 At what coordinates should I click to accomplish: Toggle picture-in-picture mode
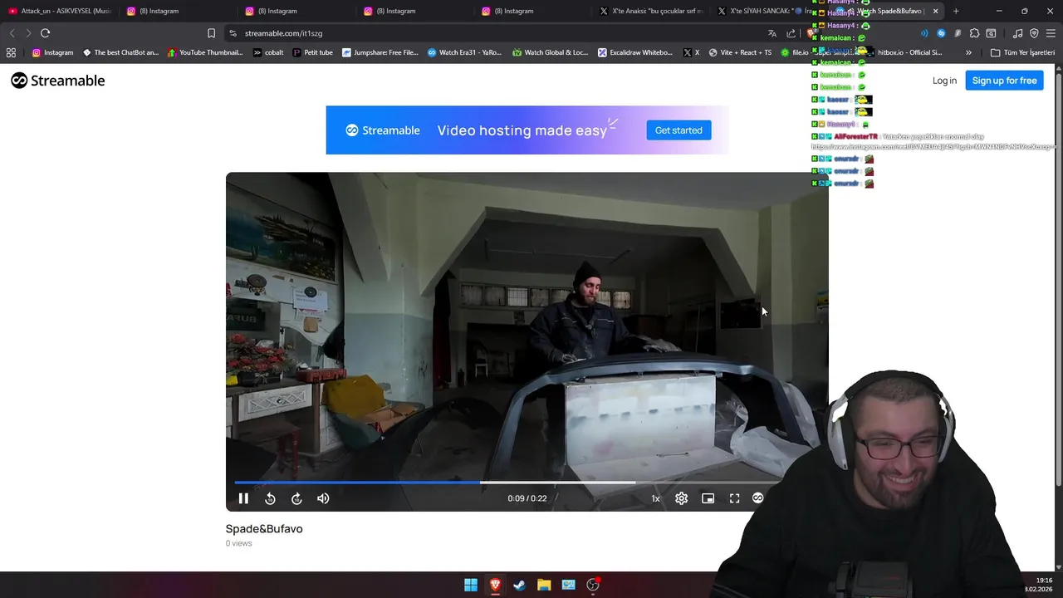[708, 498]
